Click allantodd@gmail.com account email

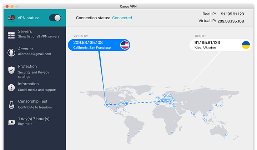coord(34,54)
